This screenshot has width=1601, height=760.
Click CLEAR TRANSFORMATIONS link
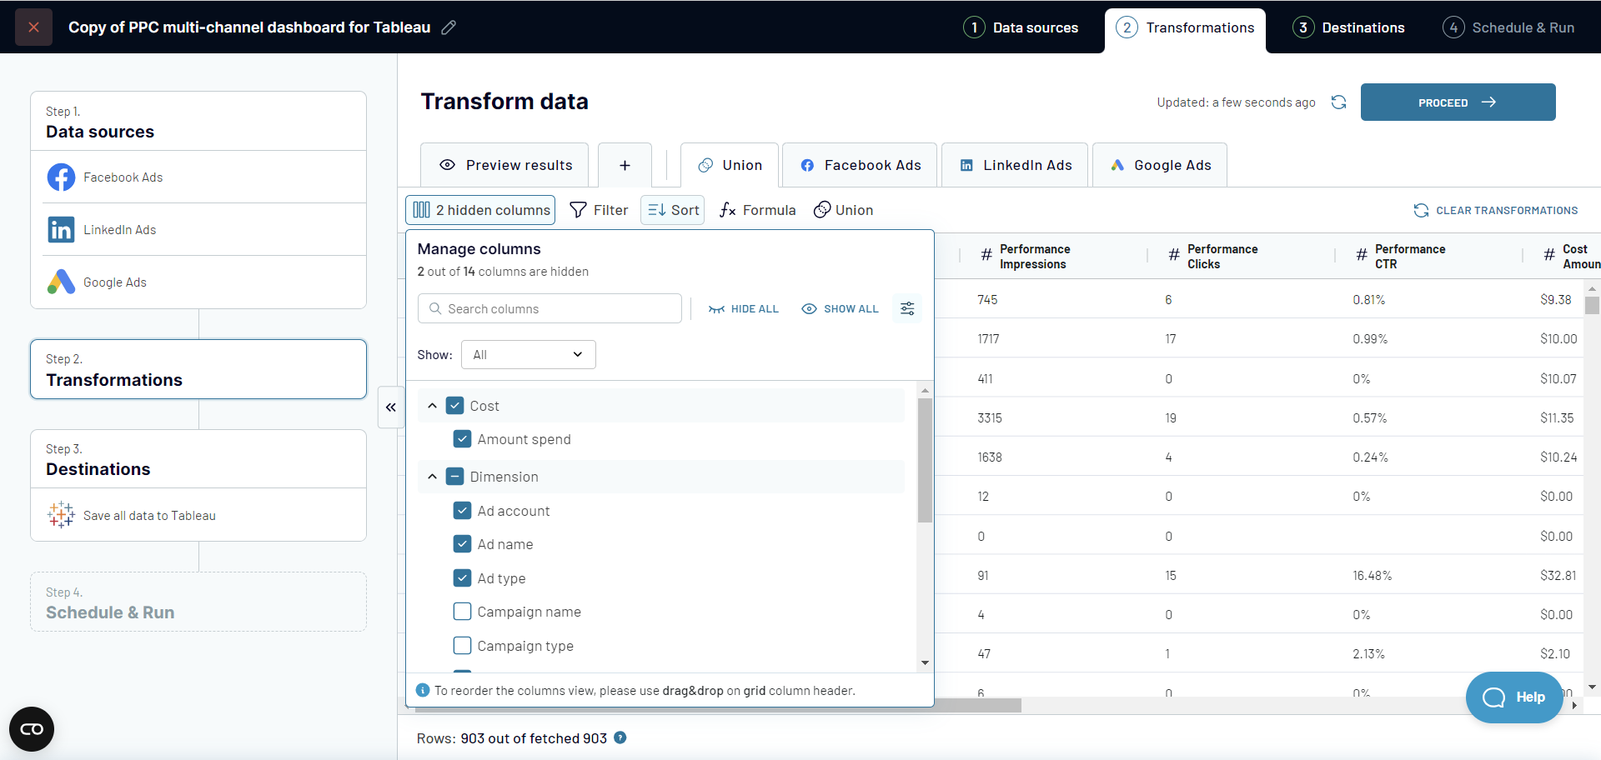tap(1495, 211)
